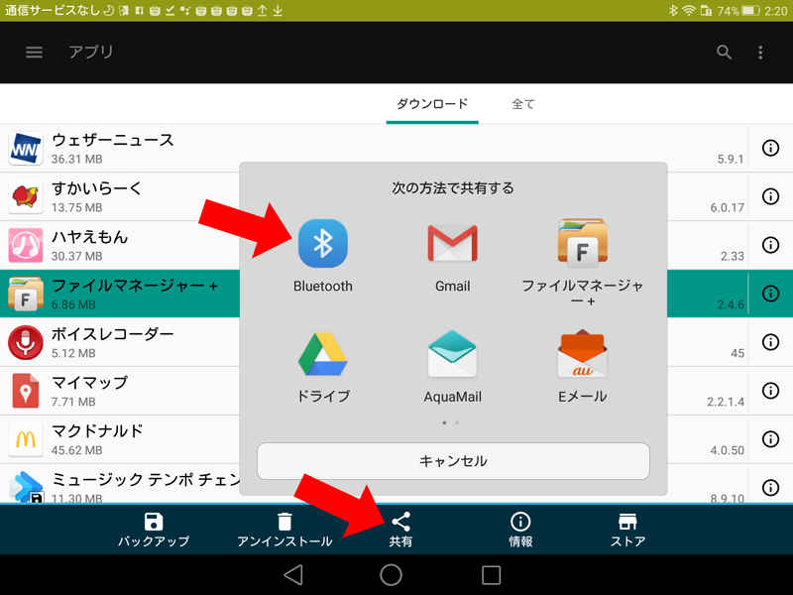This screenshot has height=595, width=793.
Task: Tap the ハヤえもん pink app icon
Action: [x=26, y=245]
